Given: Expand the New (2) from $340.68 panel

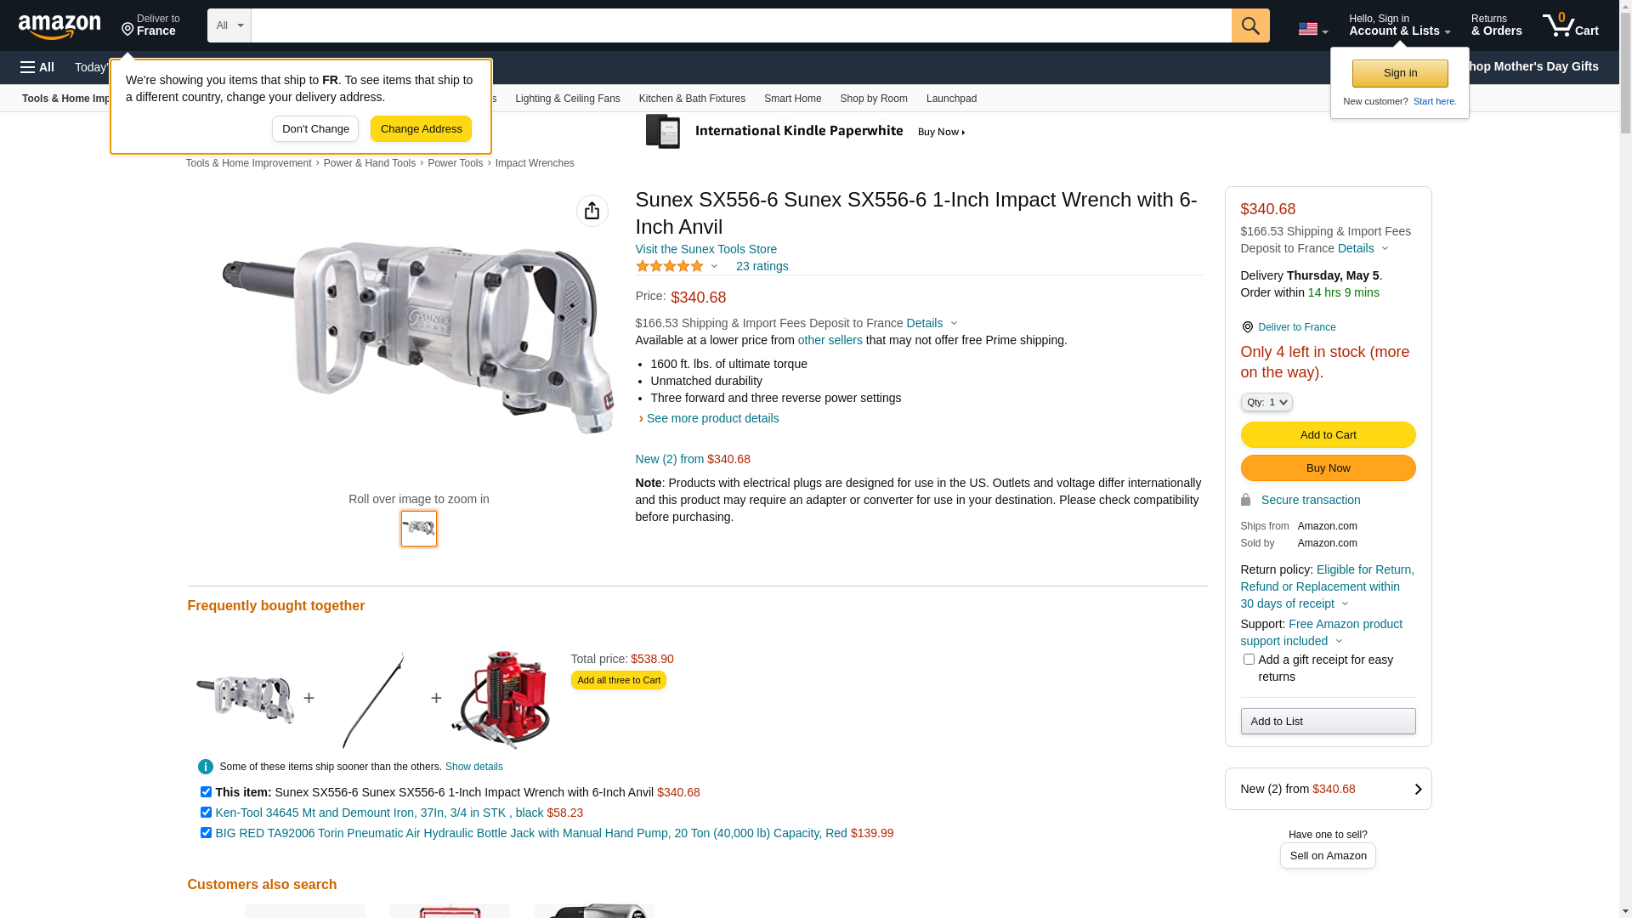Looking at the screenshot, I should pyautogui.click(x=1328, y=789).
